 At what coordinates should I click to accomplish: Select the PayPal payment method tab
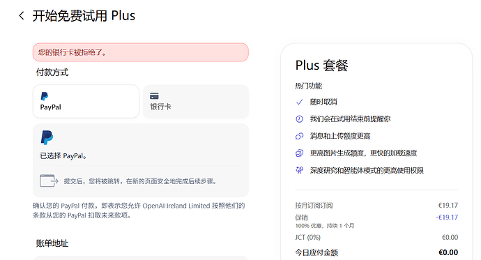click(86, 102)
